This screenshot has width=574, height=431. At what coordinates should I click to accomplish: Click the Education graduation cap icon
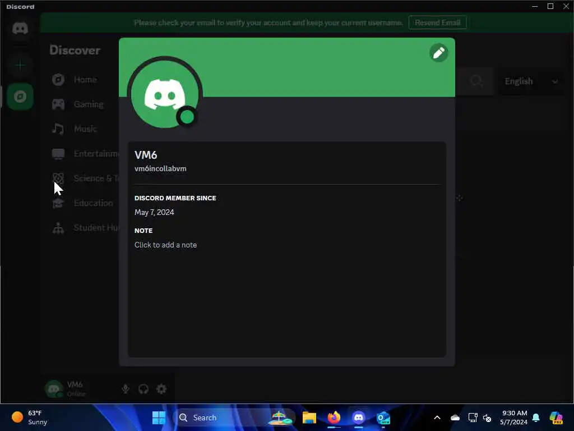coord(58,203)
